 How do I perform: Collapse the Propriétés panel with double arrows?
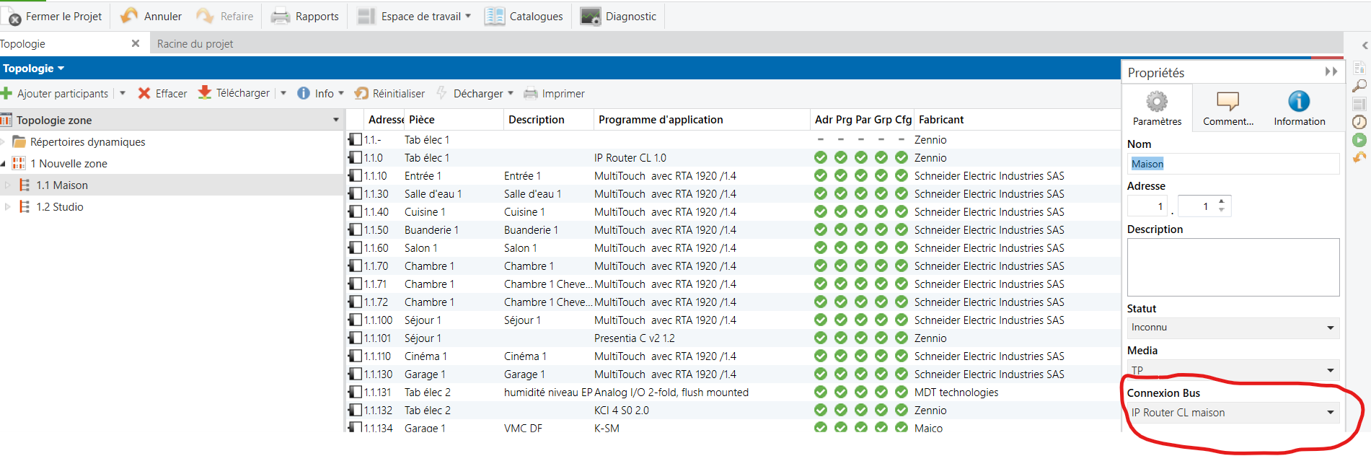point(1331,71)
